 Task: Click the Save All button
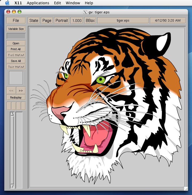pyautogui.click(x=16, y=61)
